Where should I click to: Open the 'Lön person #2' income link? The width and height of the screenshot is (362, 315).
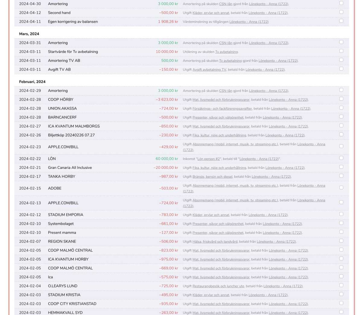(208, 159)
